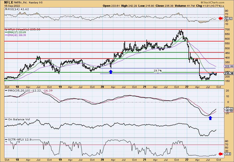Click the PMO(35,20,10) indicator label

(x=19, y=90)
